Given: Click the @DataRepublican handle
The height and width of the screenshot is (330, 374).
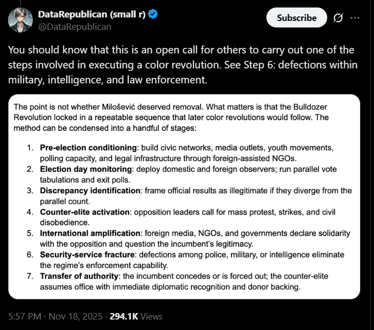Looking at the screenshot, I should point(75,26).
